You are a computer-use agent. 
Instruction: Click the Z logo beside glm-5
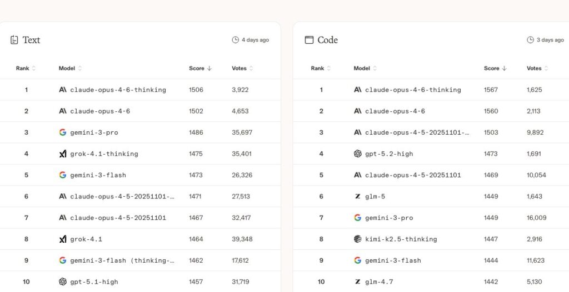358,197
